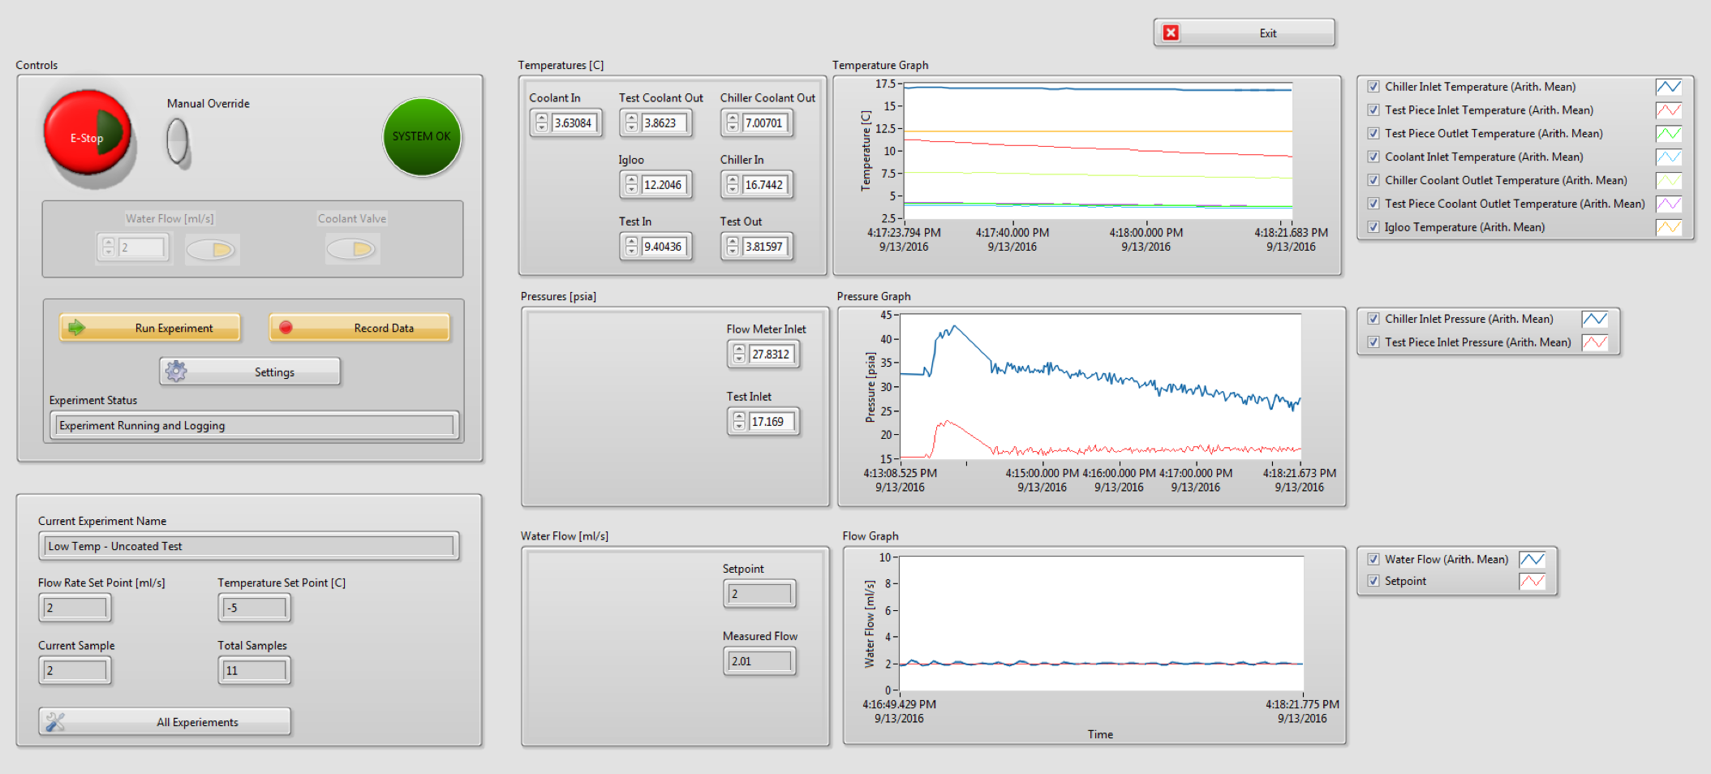Toggle the Water Flow switch

click(212, 249)
